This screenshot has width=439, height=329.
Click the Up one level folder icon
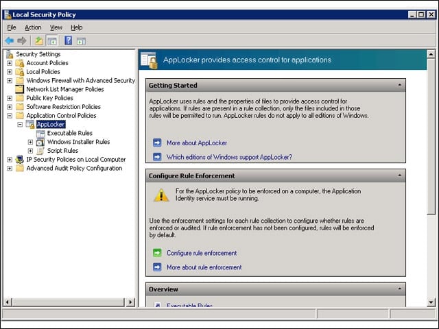coord(39,41)
